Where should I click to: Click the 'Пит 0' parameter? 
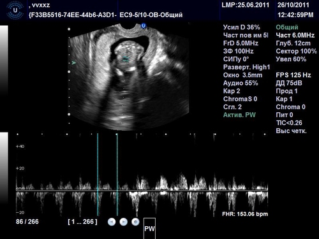(x=285, y=115)
